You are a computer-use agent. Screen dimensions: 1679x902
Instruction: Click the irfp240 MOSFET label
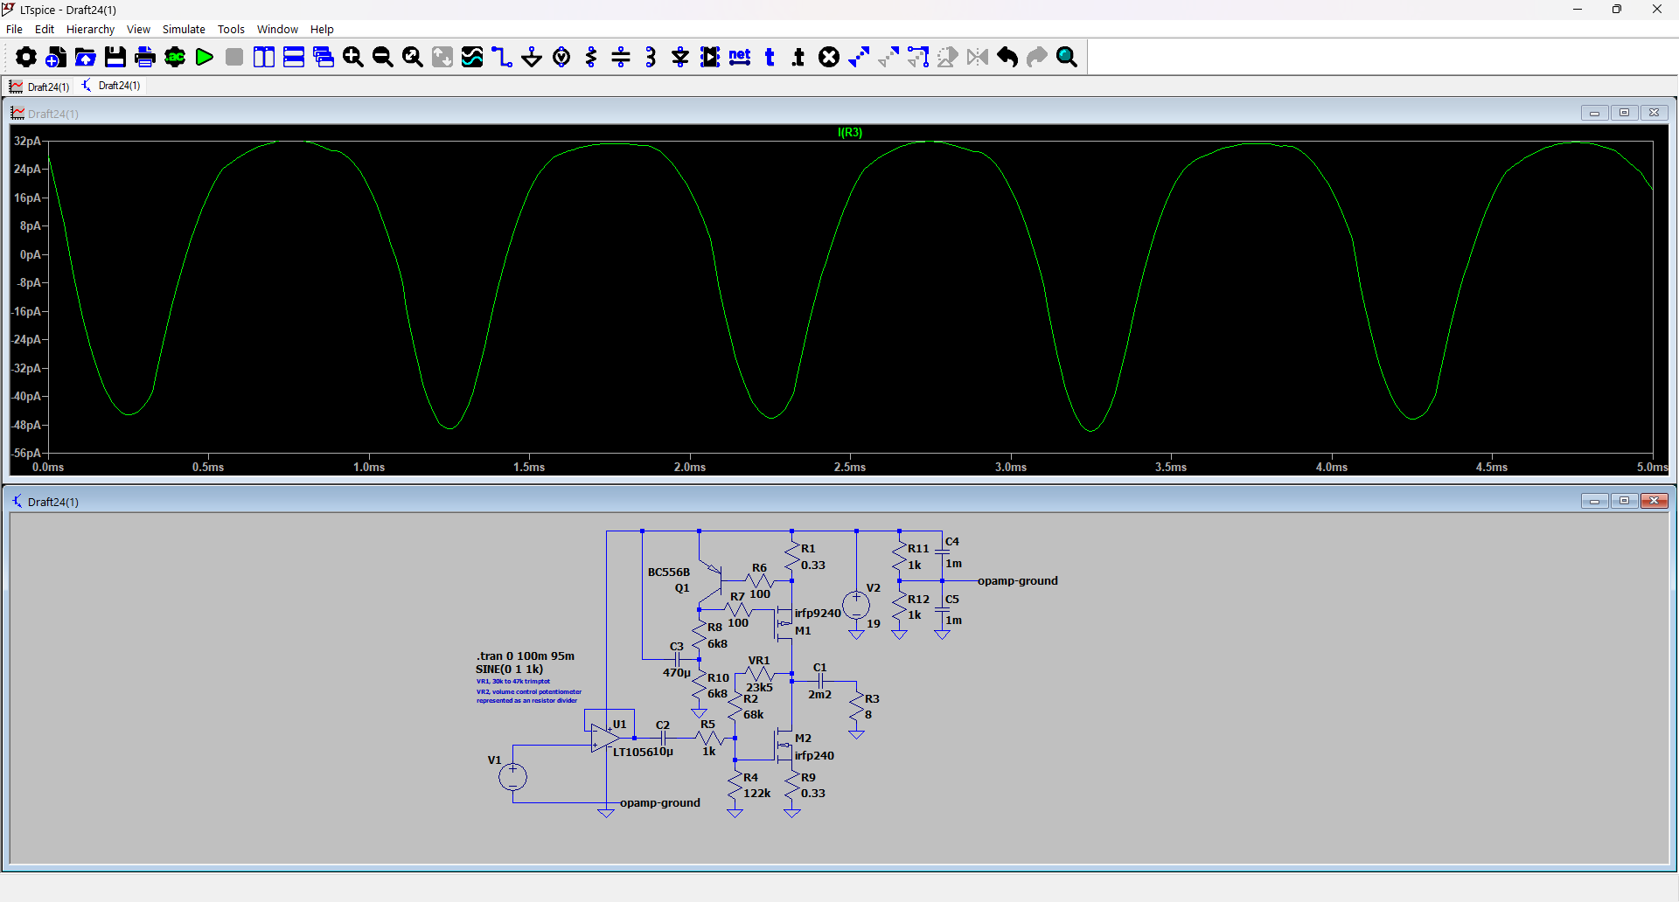[x=814, y=756]
